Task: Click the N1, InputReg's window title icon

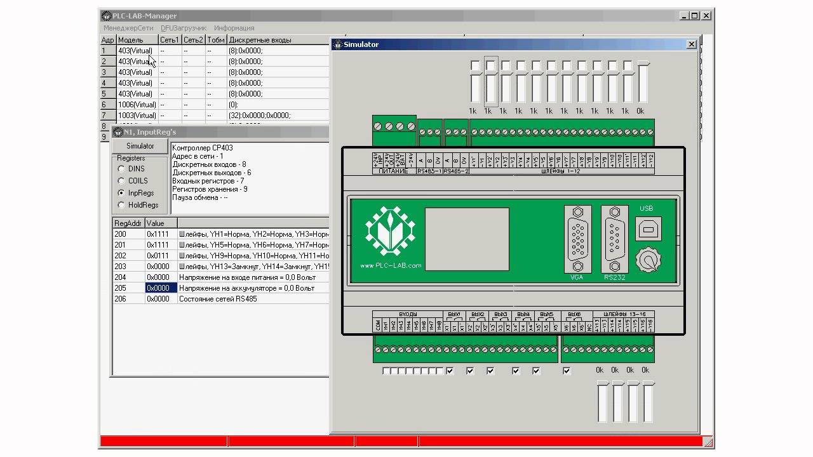Action: (x=118, y=132)
